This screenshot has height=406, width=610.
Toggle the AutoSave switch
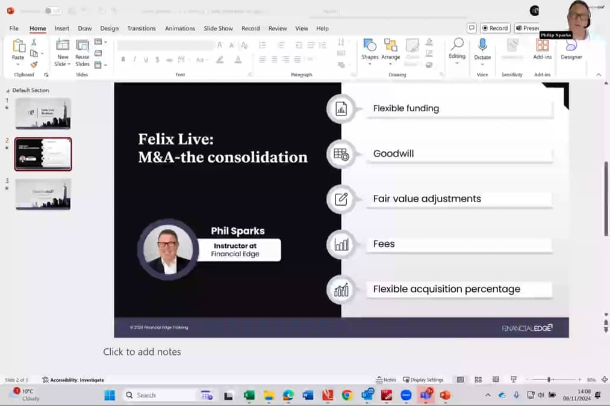[53, 11]
